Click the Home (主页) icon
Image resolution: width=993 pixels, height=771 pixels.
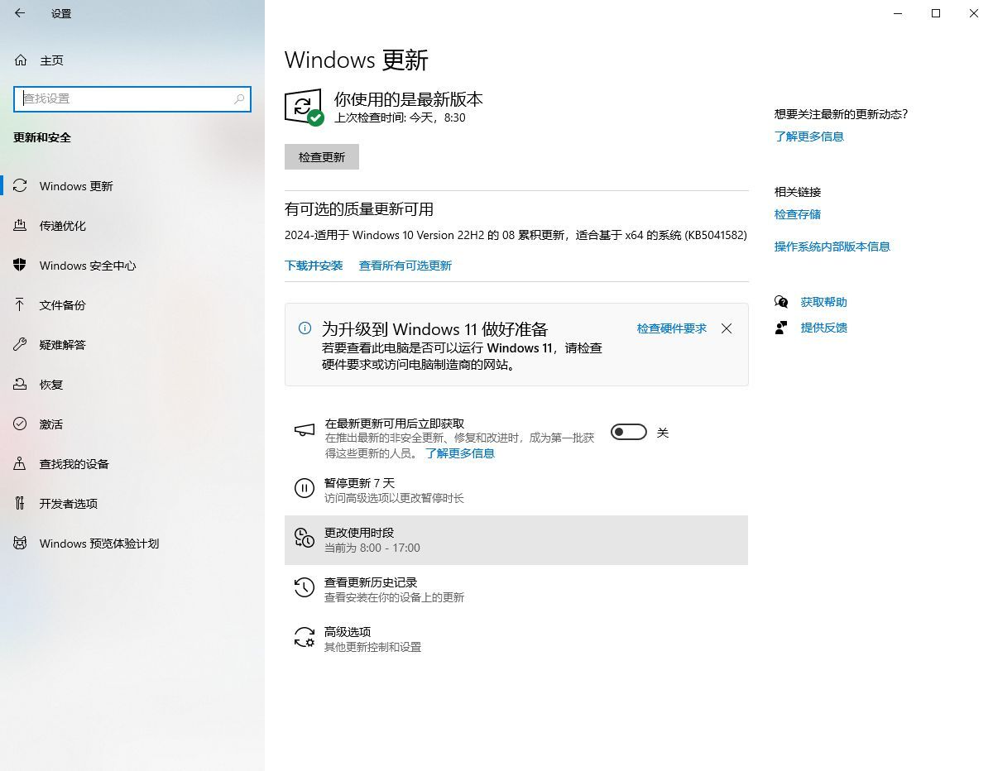click(x=21, y=60)
